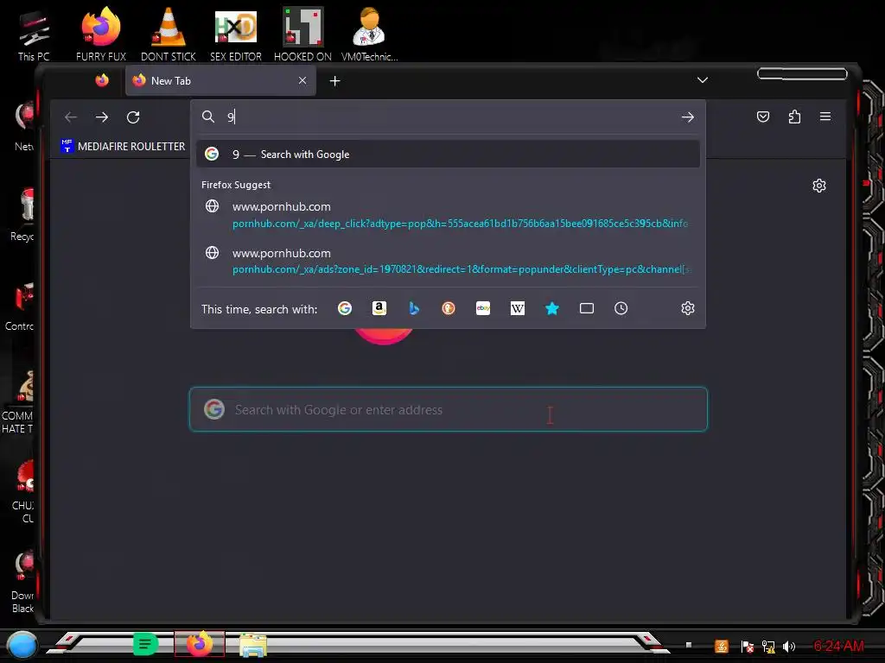Image resolution: width=885 pixels, height=663 pixels.
Task: Click Firefox taskbar button
Action: pyautogui.click(x=200, y=644)
